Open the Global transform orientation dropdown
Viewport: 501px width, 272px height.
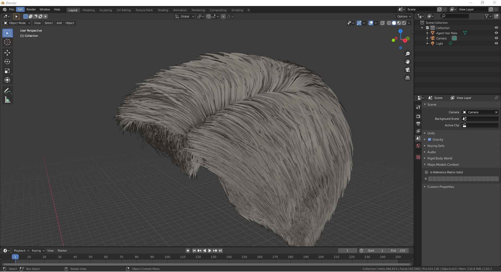click(184, 16)
